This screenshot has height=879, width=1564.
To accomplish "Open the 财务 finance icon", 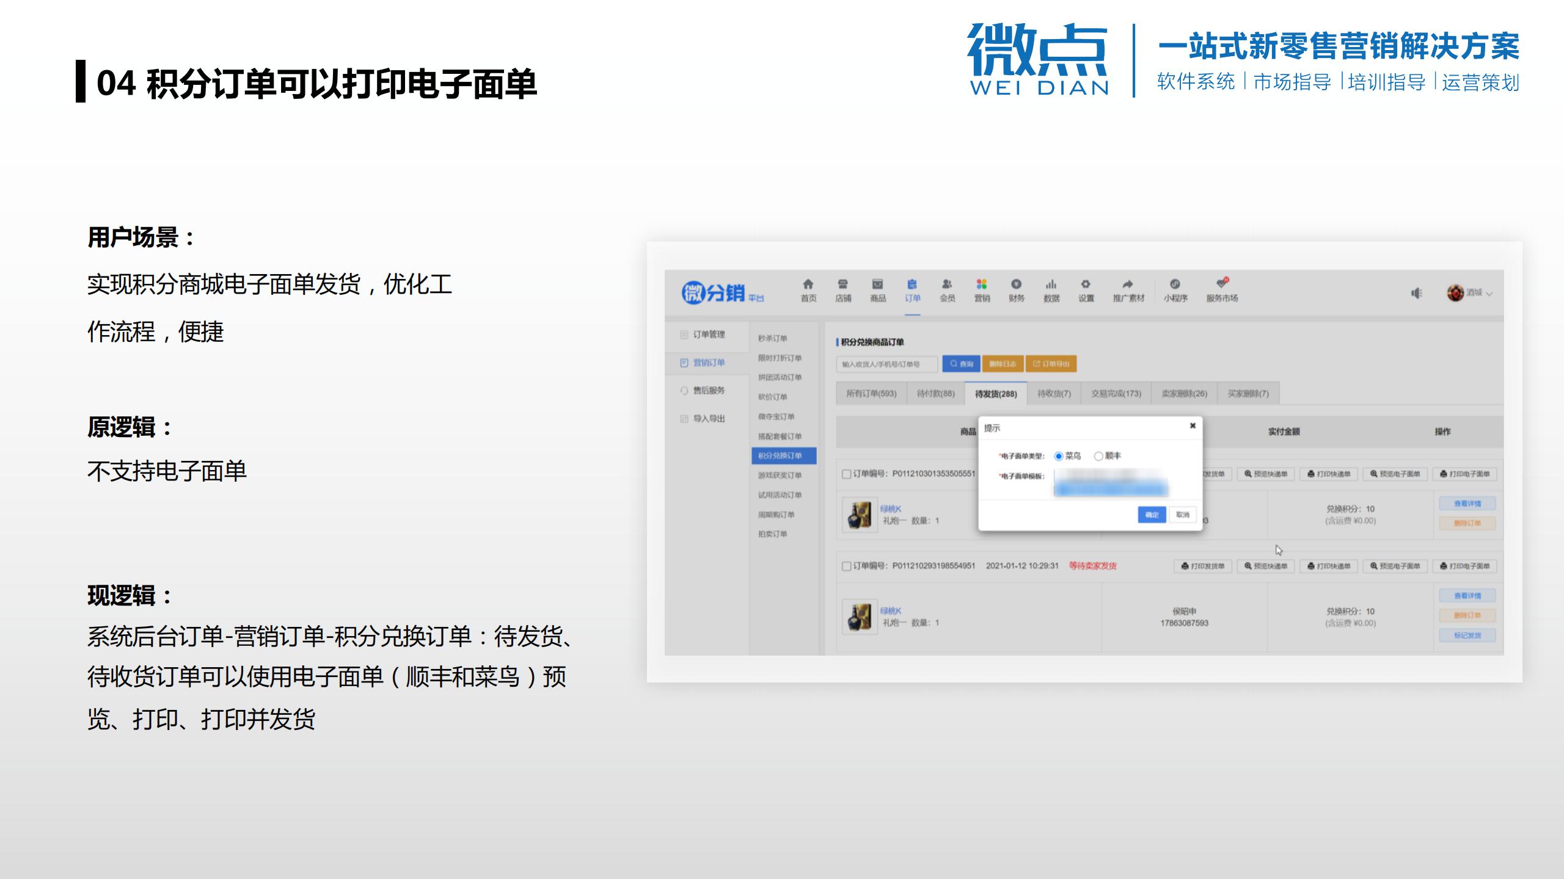I will [1017, 284].
